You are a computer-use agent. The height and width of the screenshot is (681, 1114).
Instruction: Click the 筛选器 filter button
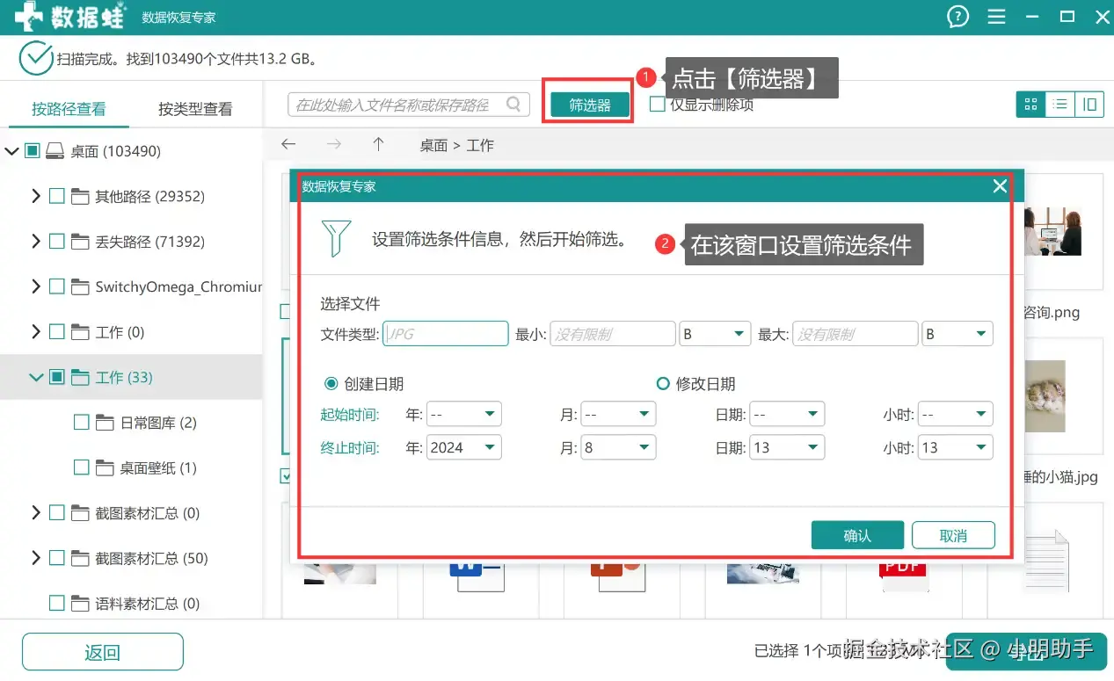click(x=590, y=105)
